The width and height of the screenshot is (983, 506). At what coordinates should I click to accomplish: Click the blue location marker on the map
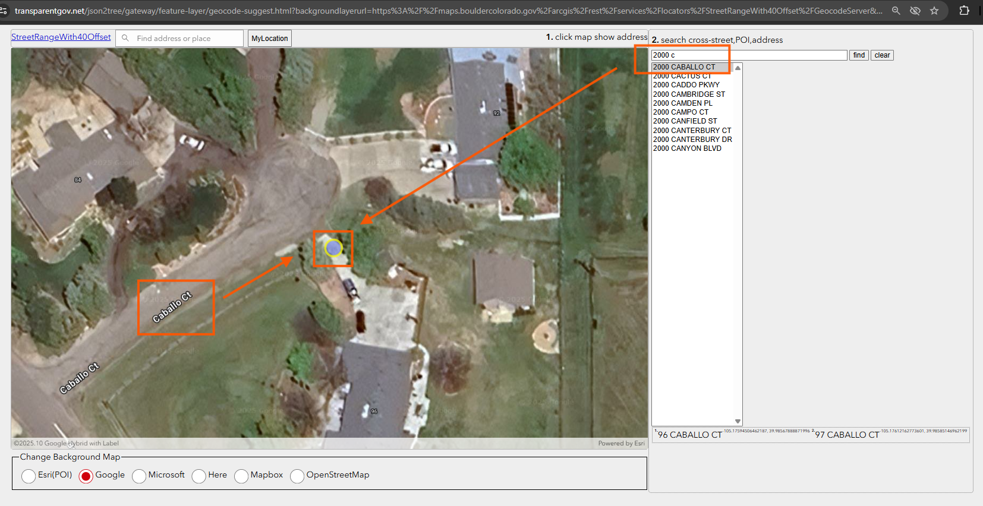click(x=333, y=248)
